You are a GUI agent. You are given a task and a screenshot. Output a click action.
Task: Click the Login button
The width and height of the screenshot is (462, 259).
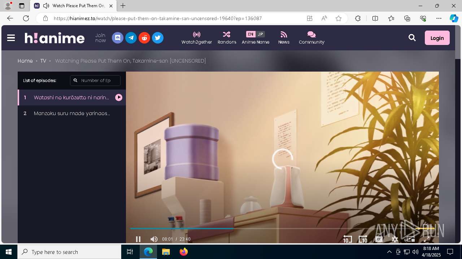pyautogui.click(x=437, y=38)
